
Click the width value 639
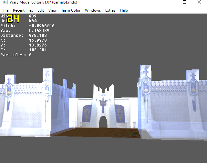[x=33, y=16]
